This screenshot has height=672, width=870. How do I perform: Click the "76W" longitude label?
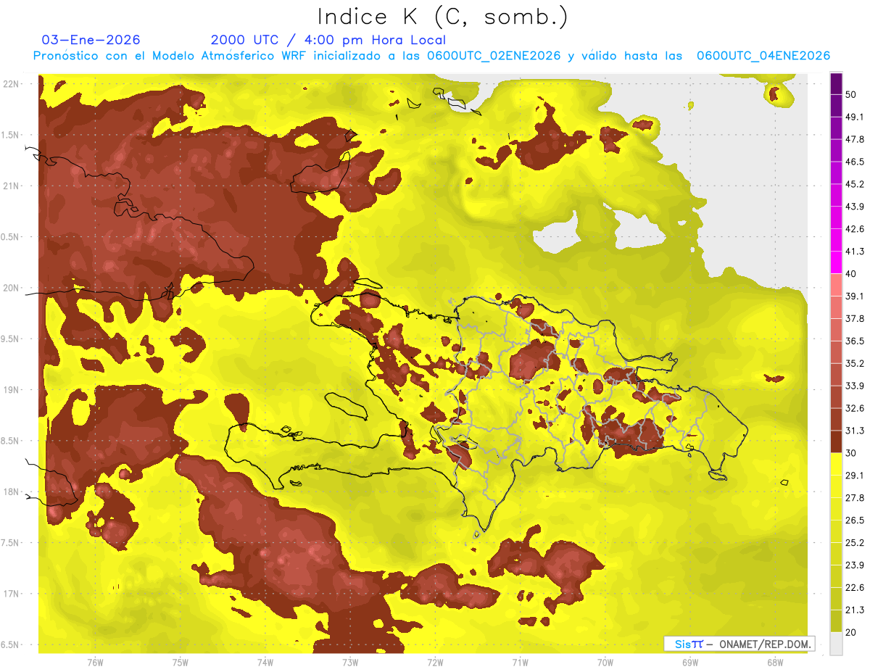pos(95,663)
